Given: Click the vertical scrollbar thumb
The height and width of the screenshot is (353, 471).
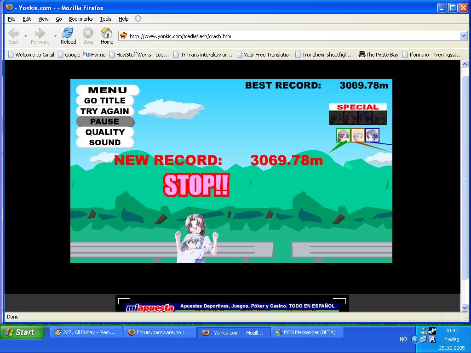Looking at the screenshot, I should tap(465, 177).
